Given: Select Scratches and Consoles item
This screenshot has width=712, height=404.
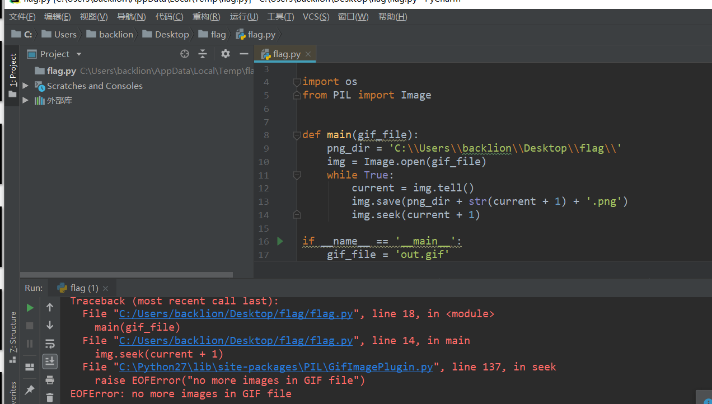Looking at the screenshot, I should click(x=95, y=86).
